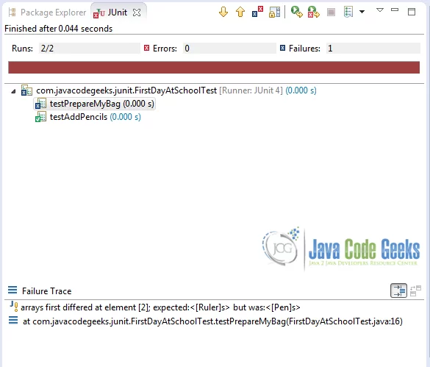Toggle show failures only filter
This screenshot has width=430, height=367.
257,12
